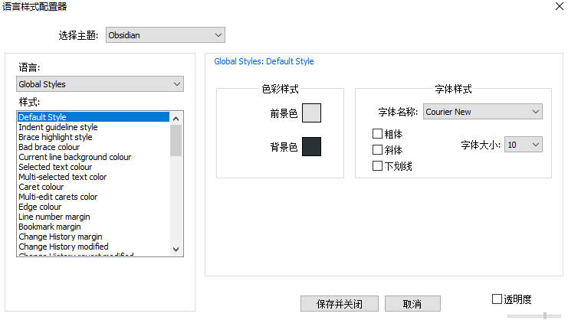Close the style configurator dialog

point(559,6)
